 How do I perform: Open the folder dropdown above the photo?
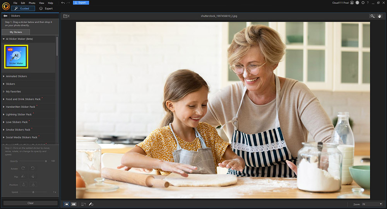pyautogui.click(x=66, y=16)
